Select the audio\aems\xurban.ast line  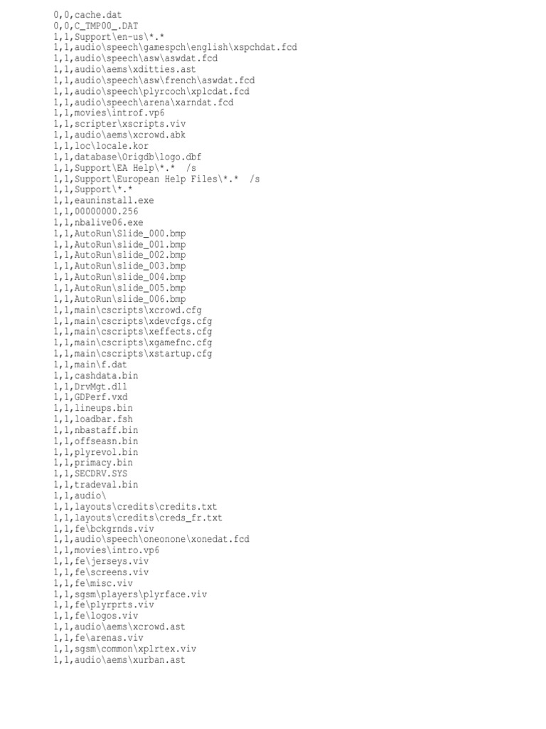point(119,660)
